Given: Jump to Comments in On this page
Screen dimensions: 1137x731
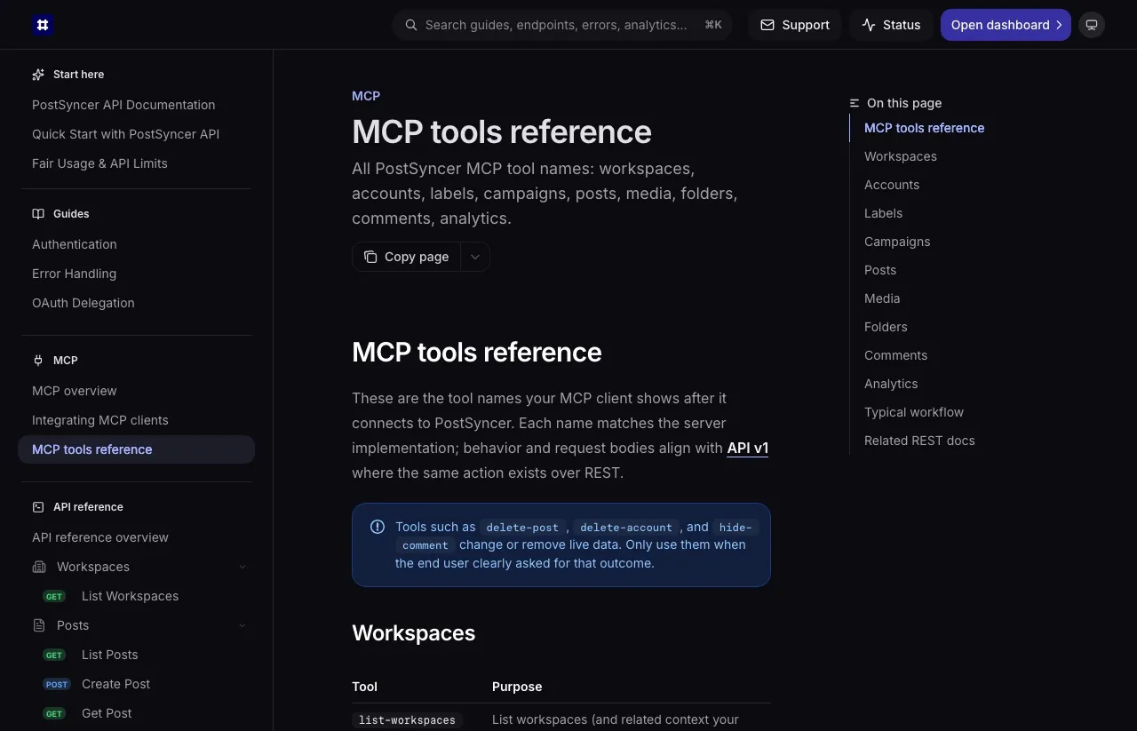Looking at the screenshot, I should point(895,355).
